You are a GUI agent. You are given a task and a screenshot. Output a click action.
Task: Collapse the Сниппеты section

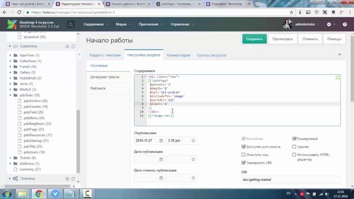point(10,46)
